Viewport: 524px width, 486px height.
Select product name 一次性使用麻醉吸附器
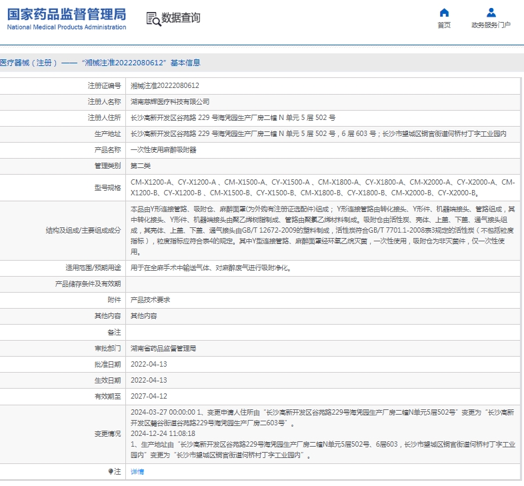tap(163, 150)
